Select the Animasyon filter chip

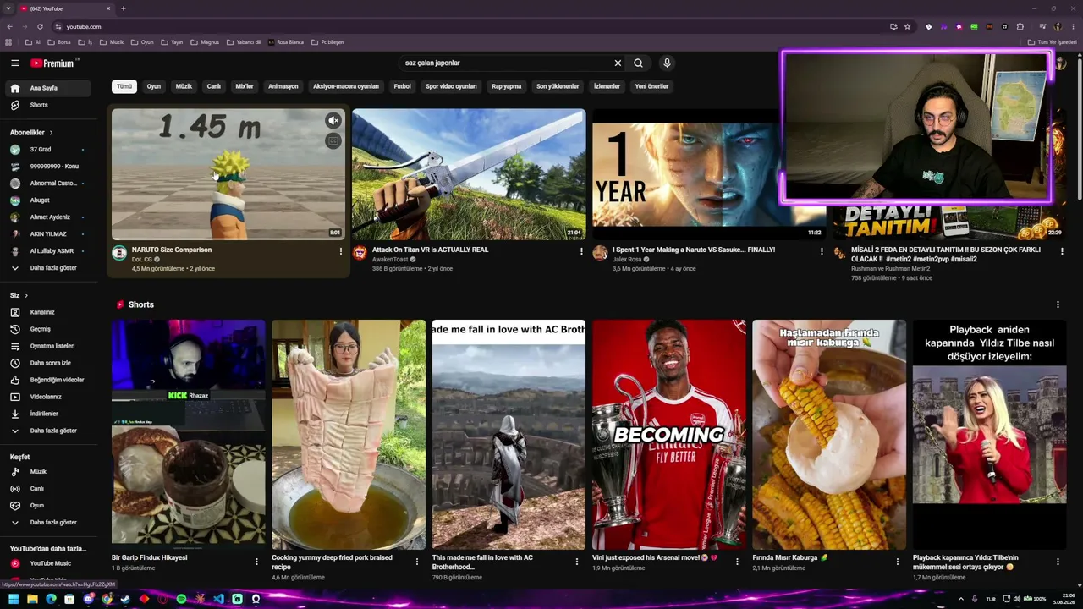(283, 86)
